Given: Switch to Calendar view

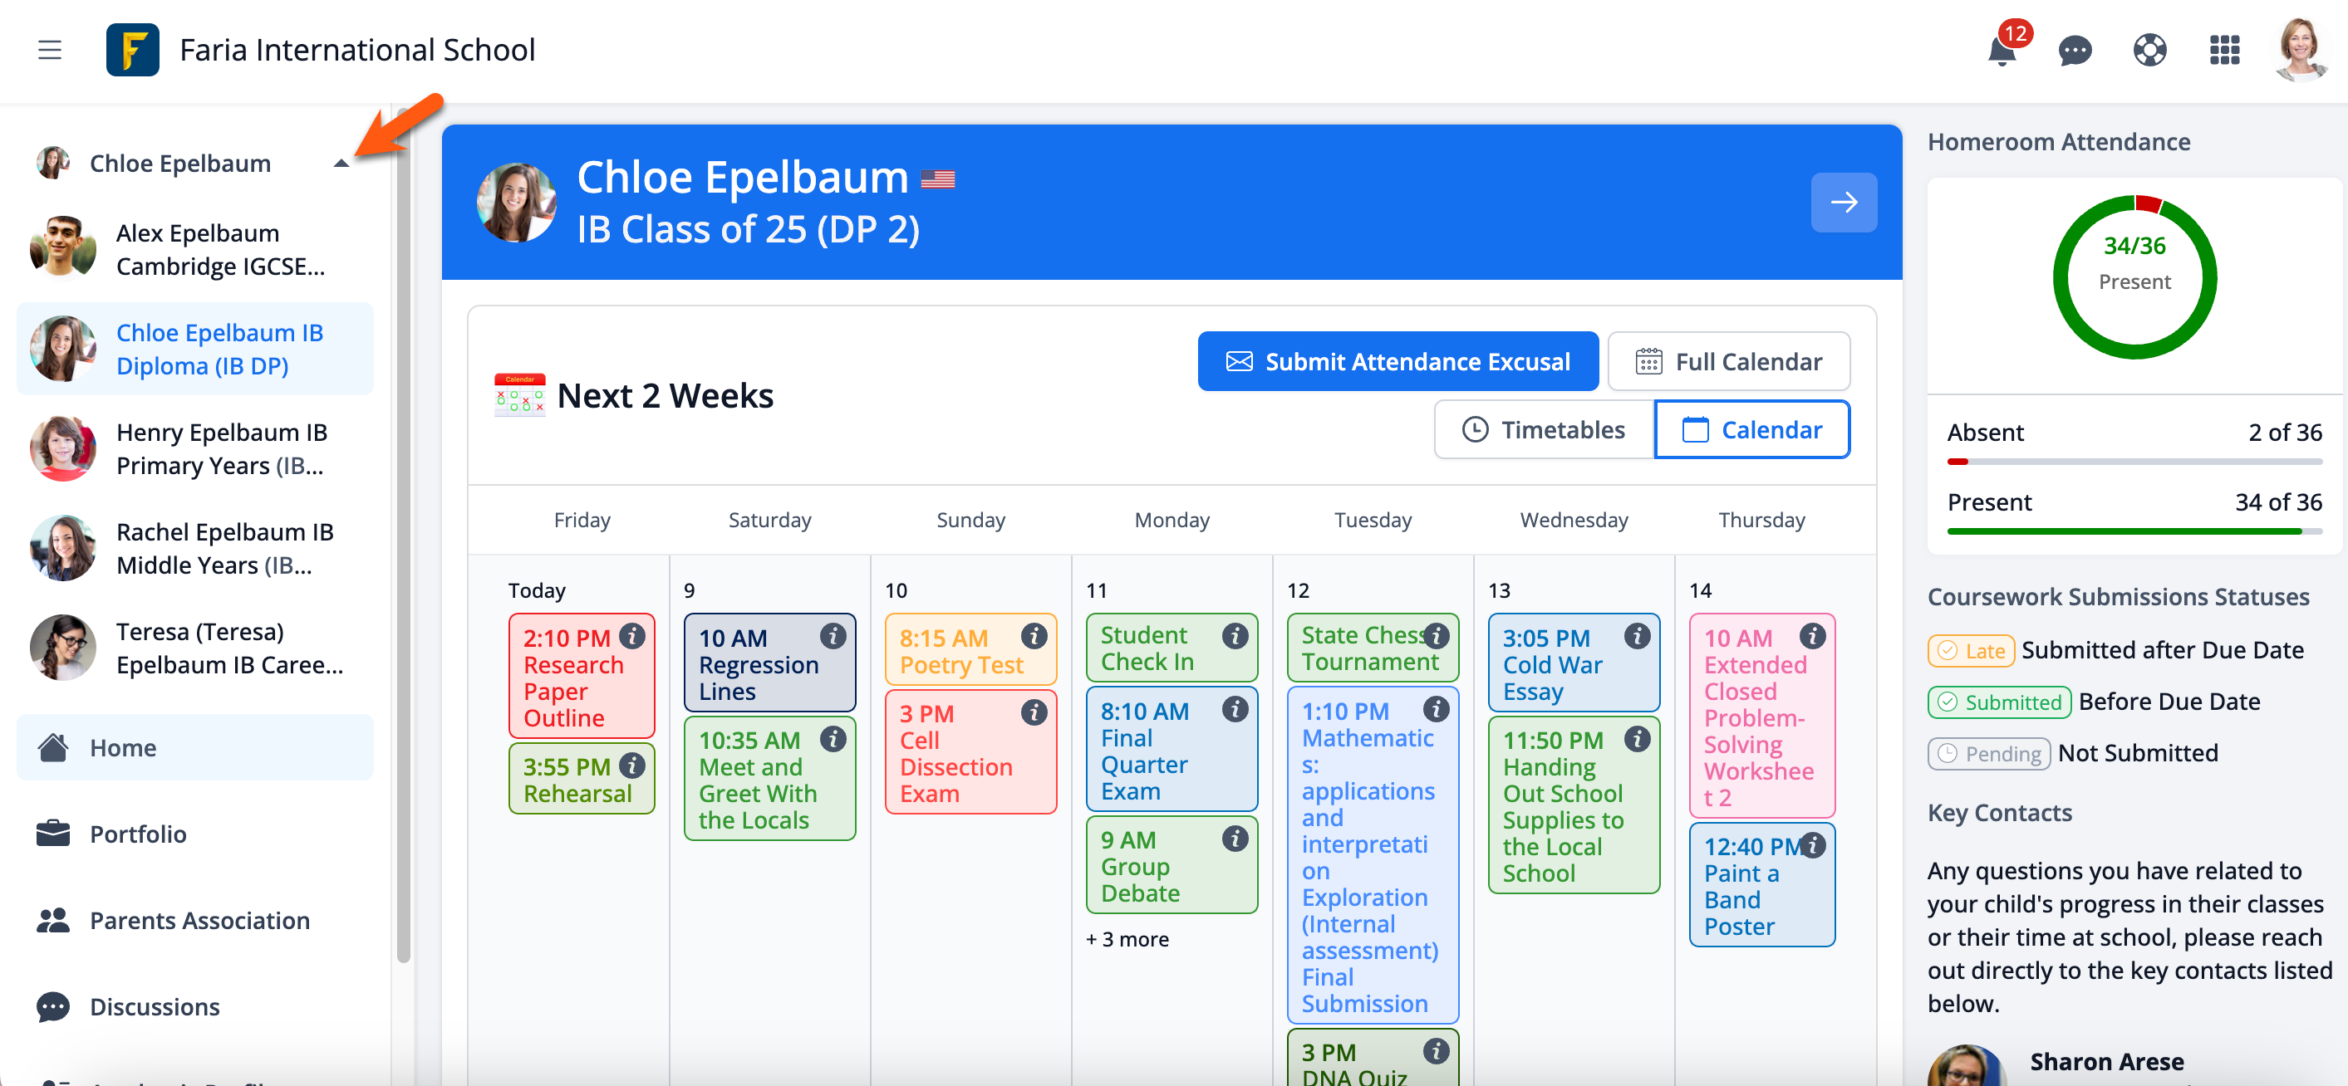Looking at the screenshot, I should pyautogui.click(x=1752, y=429).
